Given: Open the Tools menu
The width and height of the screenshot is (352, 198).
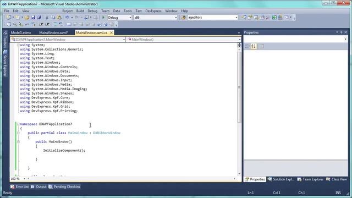Looking at the screenshot, I should click(x=128, y=11).
